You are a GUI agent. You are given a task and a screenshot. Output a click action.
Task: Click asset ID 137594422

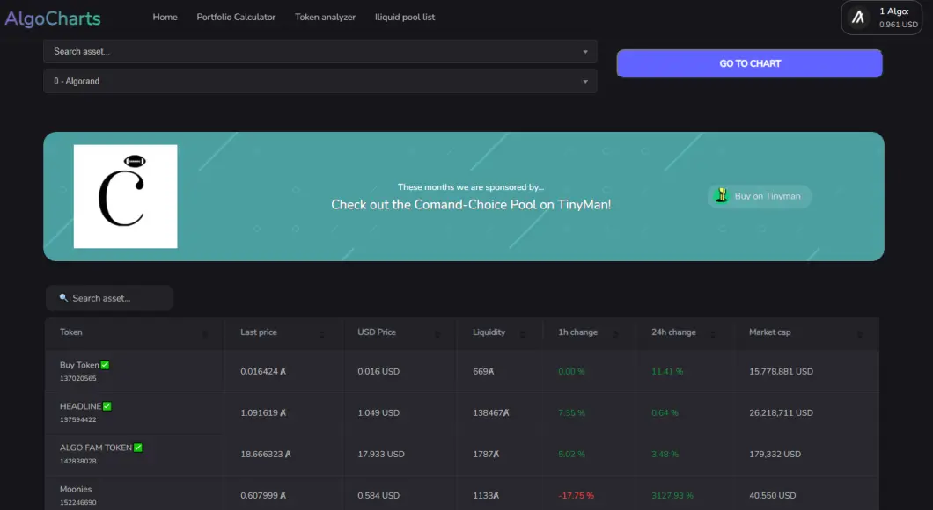78,419
